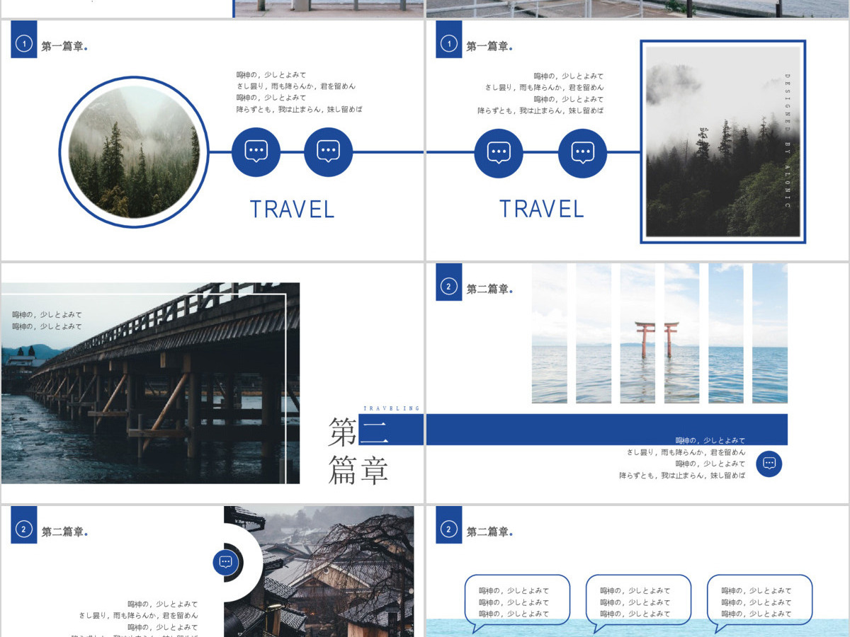
Task: Click paragraph beneath the torii gate blue bar
Action: pyautogui.click(x=682, y=458)
